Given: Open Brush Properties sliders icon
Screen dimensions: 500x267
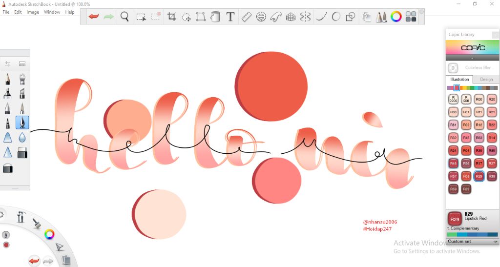Looking at the screenshot, I should click(7, 64).
